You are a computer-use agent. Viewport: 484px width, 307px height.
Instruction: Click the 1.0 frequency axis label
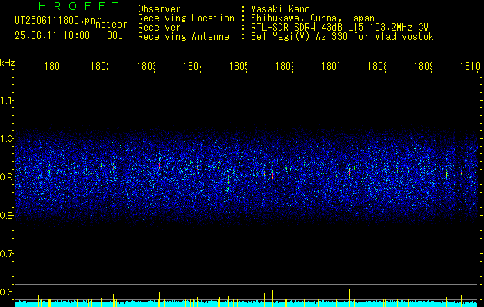[6, 139]
